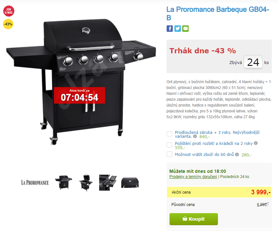Open the product title La Proromance Barbeque
278x231 pixels.
(x=218, y=14)
